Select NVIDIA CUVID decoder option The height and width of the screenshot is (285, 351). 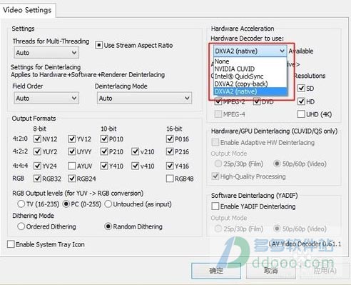(x=250, y=69)
